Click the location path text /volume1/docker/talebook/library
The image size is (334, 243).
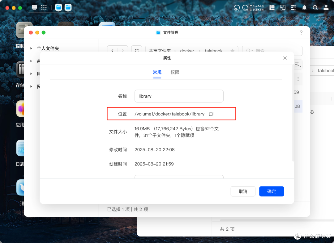169,114
